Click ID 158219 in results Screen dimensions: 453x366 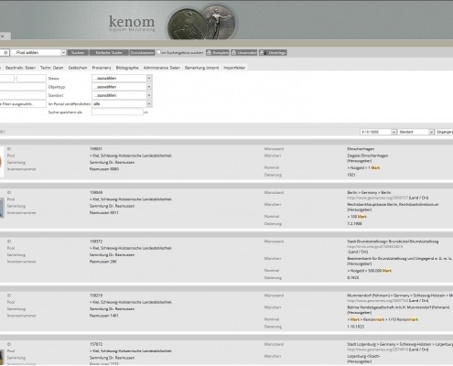point(96,296)
